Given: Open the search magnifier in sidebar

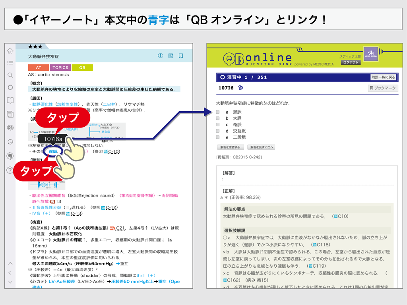Looking at the screenshot, I should coord(10,75).
